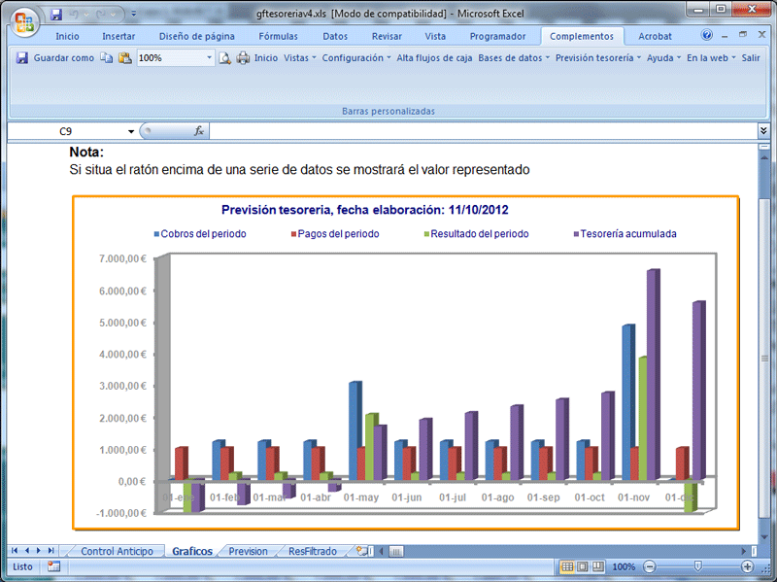Open the 100% zoom combo box
Image resolution: width=777 pixels, height=582 pixels.
[x=176, y=58]
